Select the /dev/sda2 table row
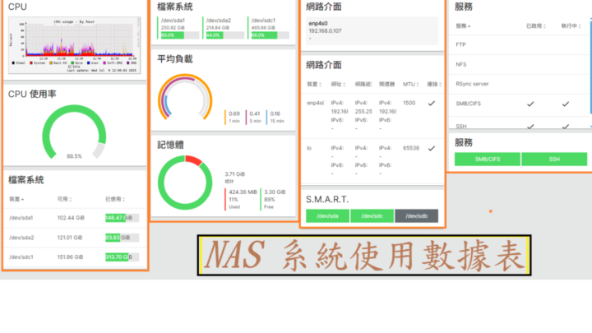The height and width of the screenshot is (333, 592). tap(75, 238)
